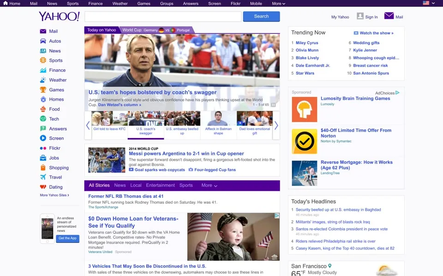Open the Dating hearts icon in sidebar

(43, 187)
